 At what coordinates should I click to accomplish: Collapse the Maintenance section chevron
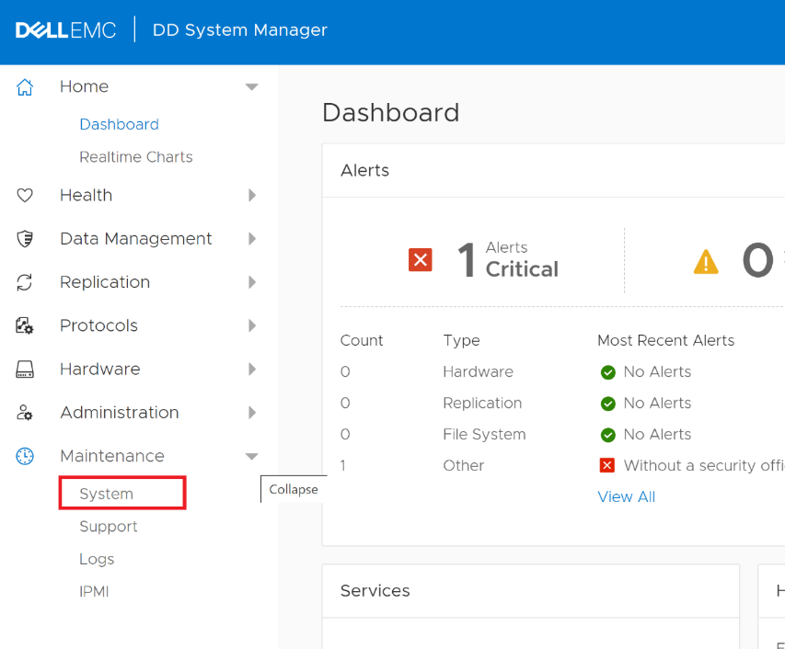click(x=251, y=455)
